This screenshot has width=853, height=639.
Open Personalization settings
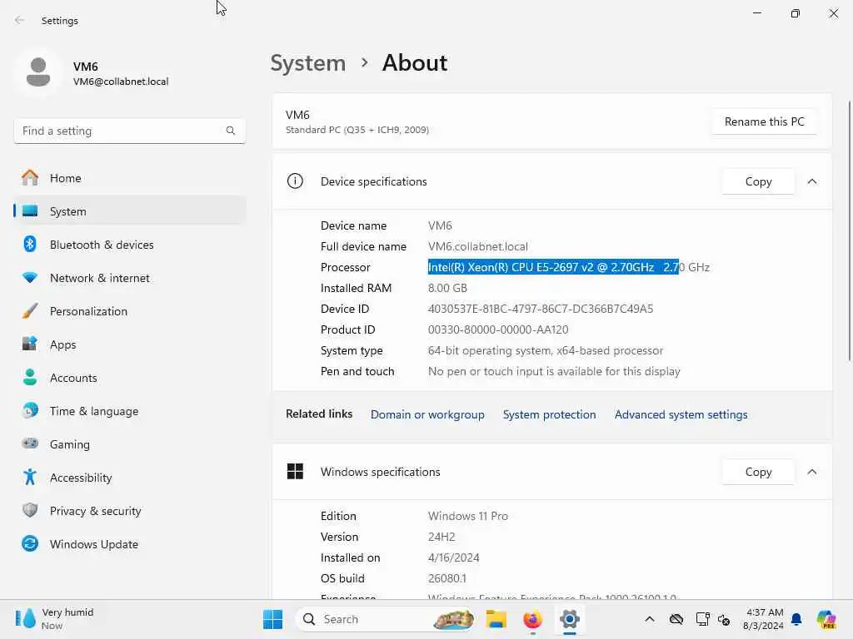(x=129, y=311)
